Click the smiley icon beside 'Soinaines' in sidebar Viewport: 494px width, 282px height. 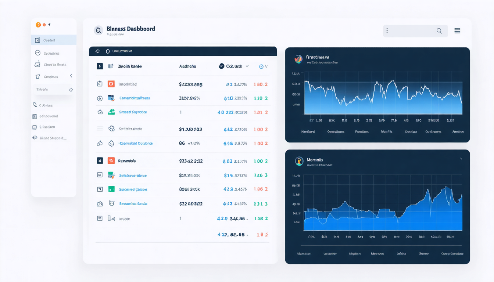point(37,53)
